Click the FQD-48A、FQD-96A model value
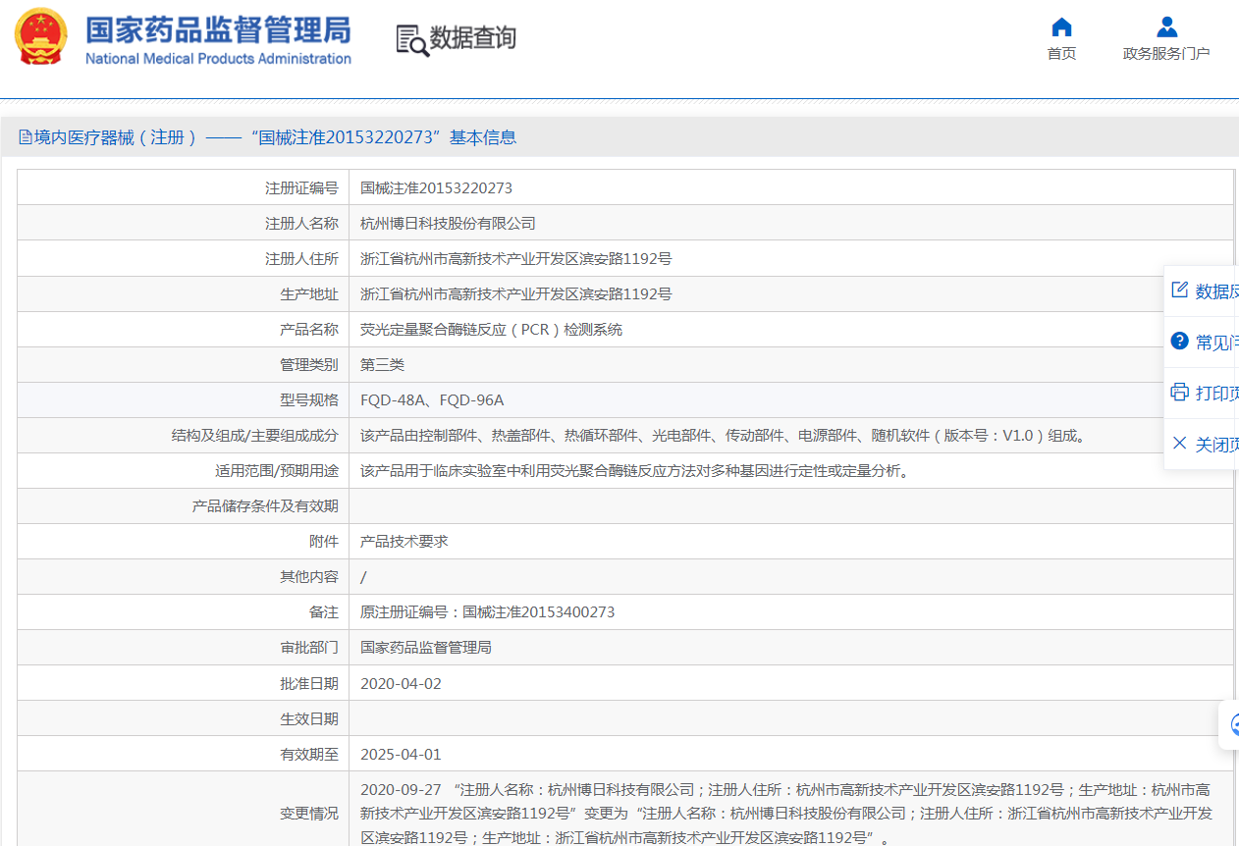The width and height of the screenshot is (1239, 846). point(432,399)
